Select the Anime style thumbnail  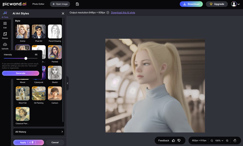pyautogui.click(x=22, y=31)
